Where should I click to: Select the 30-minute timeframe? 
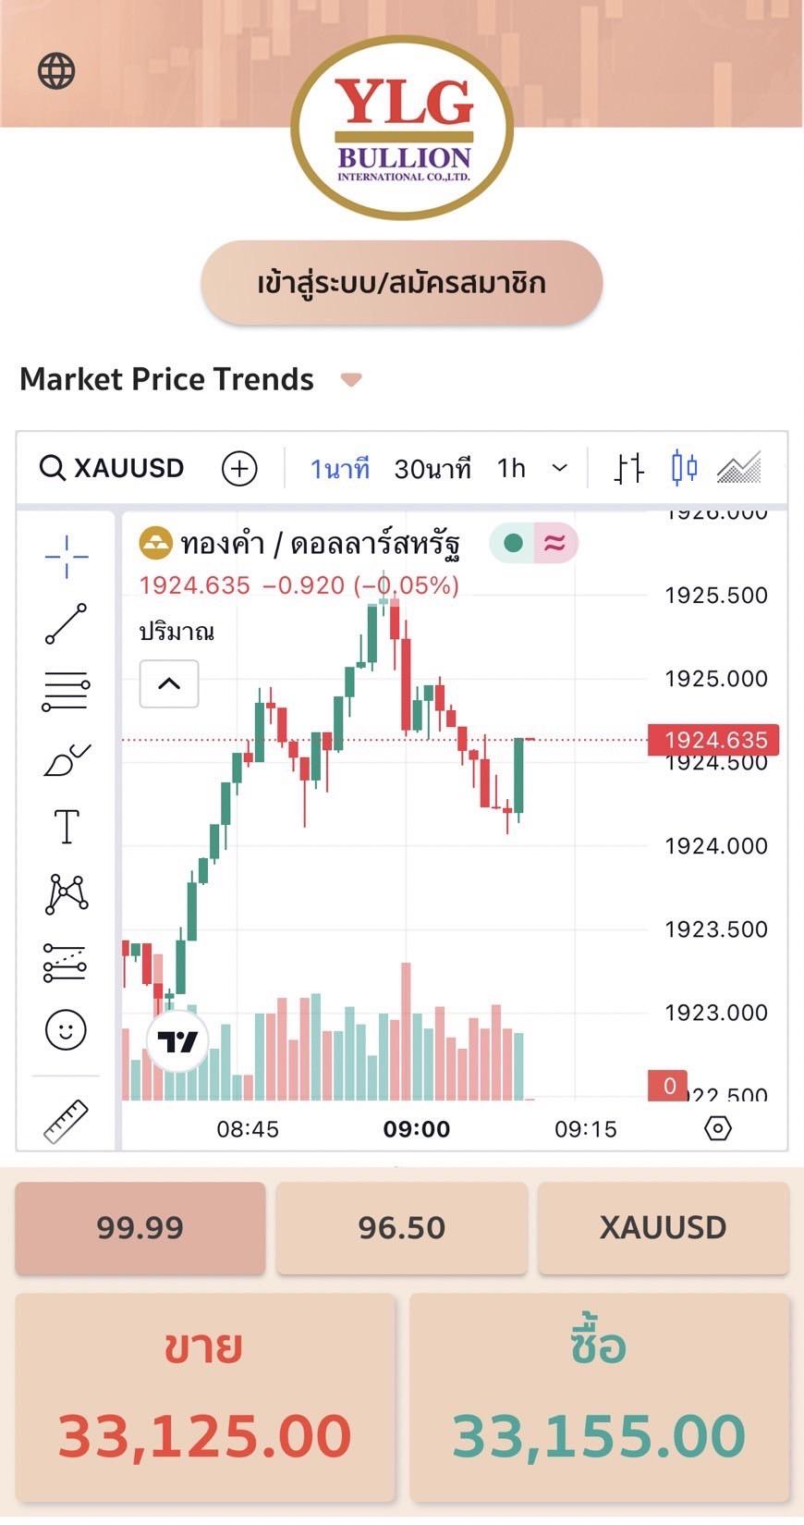pyautogui.click(x=432, y=469)
